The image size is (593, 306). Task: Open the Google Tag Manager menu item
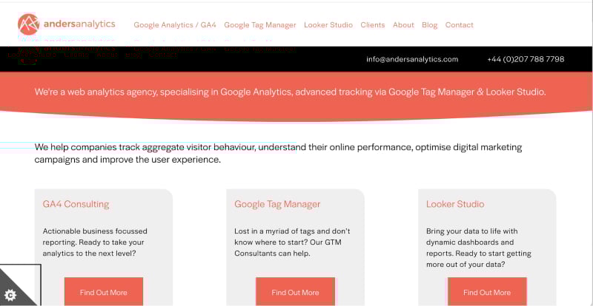260,25
